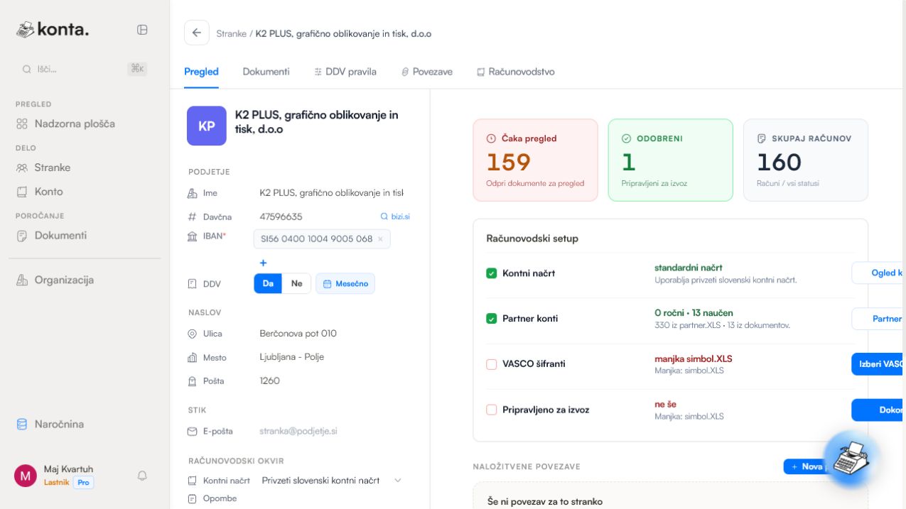Image resolution: width=906 pixels, height=509 pixels.
Task: Click the bank icon beside IBAN
Action: point(192,236)
